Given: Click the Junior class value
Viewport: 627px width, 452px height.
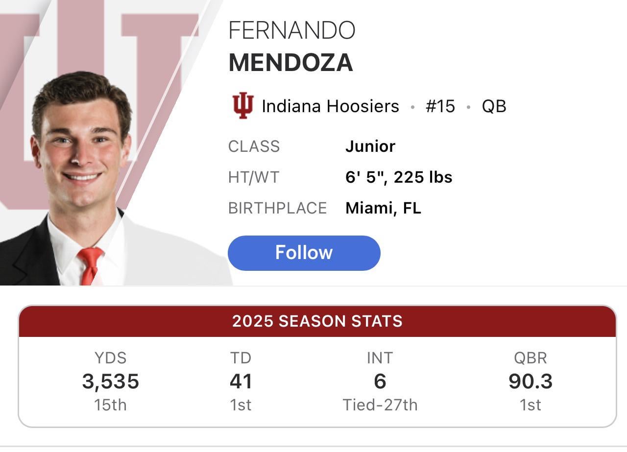Looking at the screenshot, I should pos(371,146).
